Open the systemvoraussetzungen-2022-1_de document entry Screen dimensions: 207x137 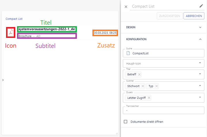point(47,29)
